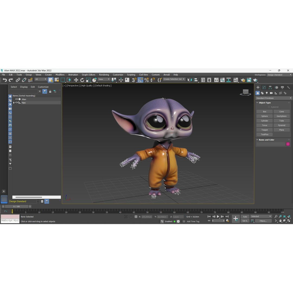The height and width of the screenshot is (293, 293).
Task: Activate the Select and Link tool
Action: (18, 80)
